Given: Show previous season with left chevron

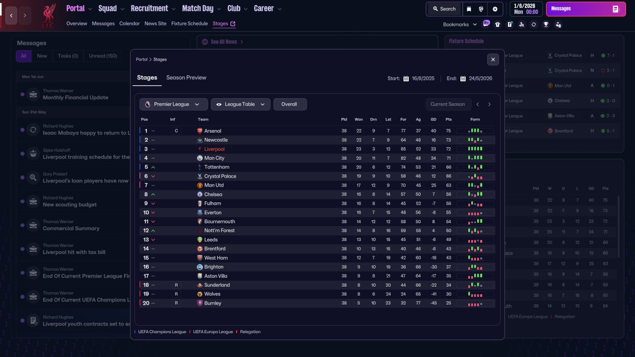Looking at the screenshot, I should [478, 104].
